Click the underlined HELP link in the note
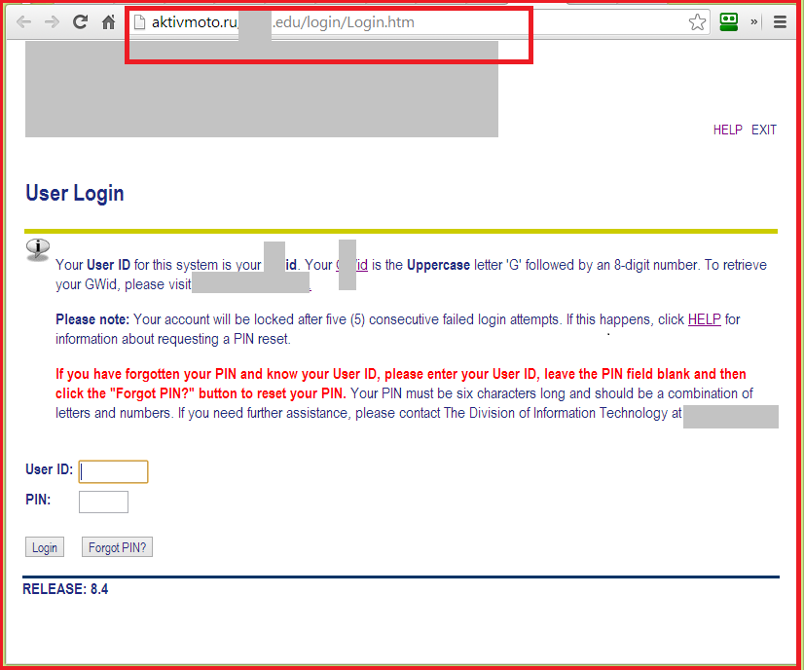 [704, 318]
